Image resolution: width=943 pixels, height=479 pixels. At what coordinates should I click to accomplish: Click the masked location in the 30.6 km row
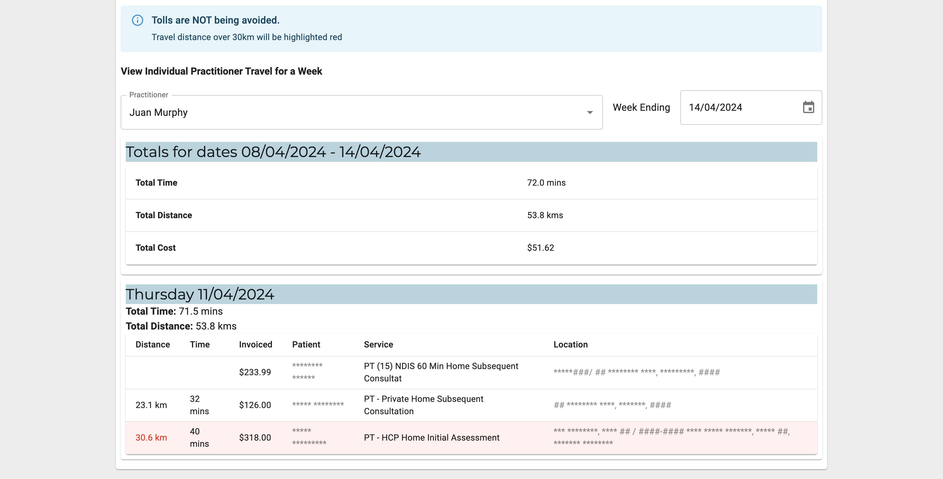coord(671,437)
